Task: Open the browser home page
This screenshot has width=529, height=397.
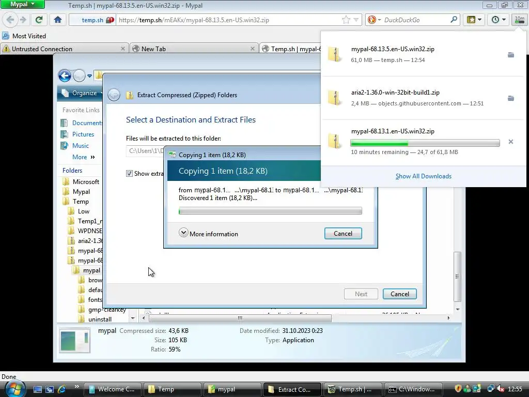Action: [x=58, y=20]
